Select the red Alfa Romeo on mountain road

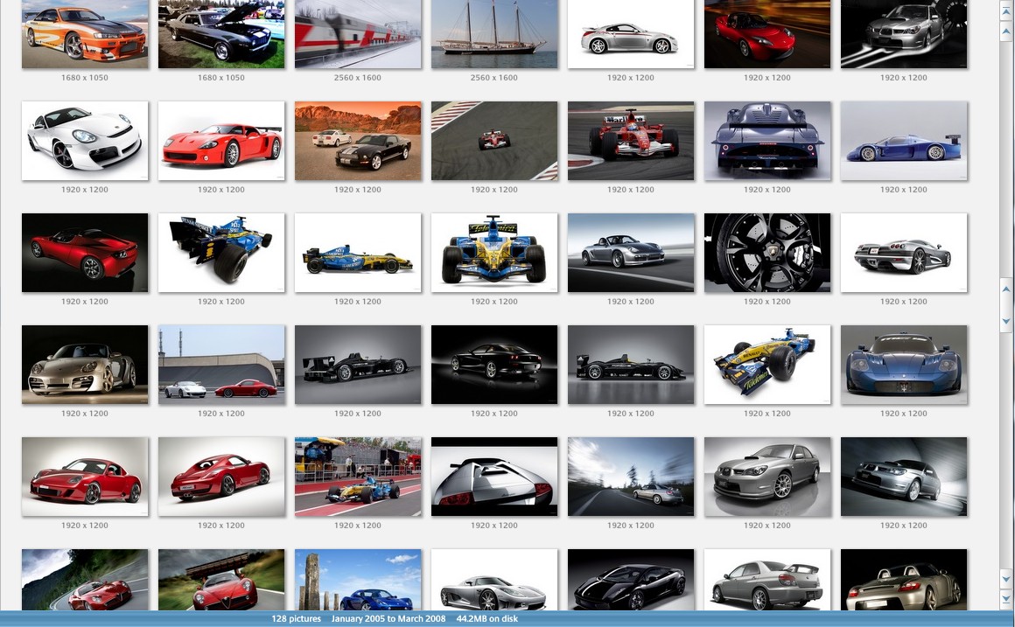pyautogui.click(x=85, y=580)
